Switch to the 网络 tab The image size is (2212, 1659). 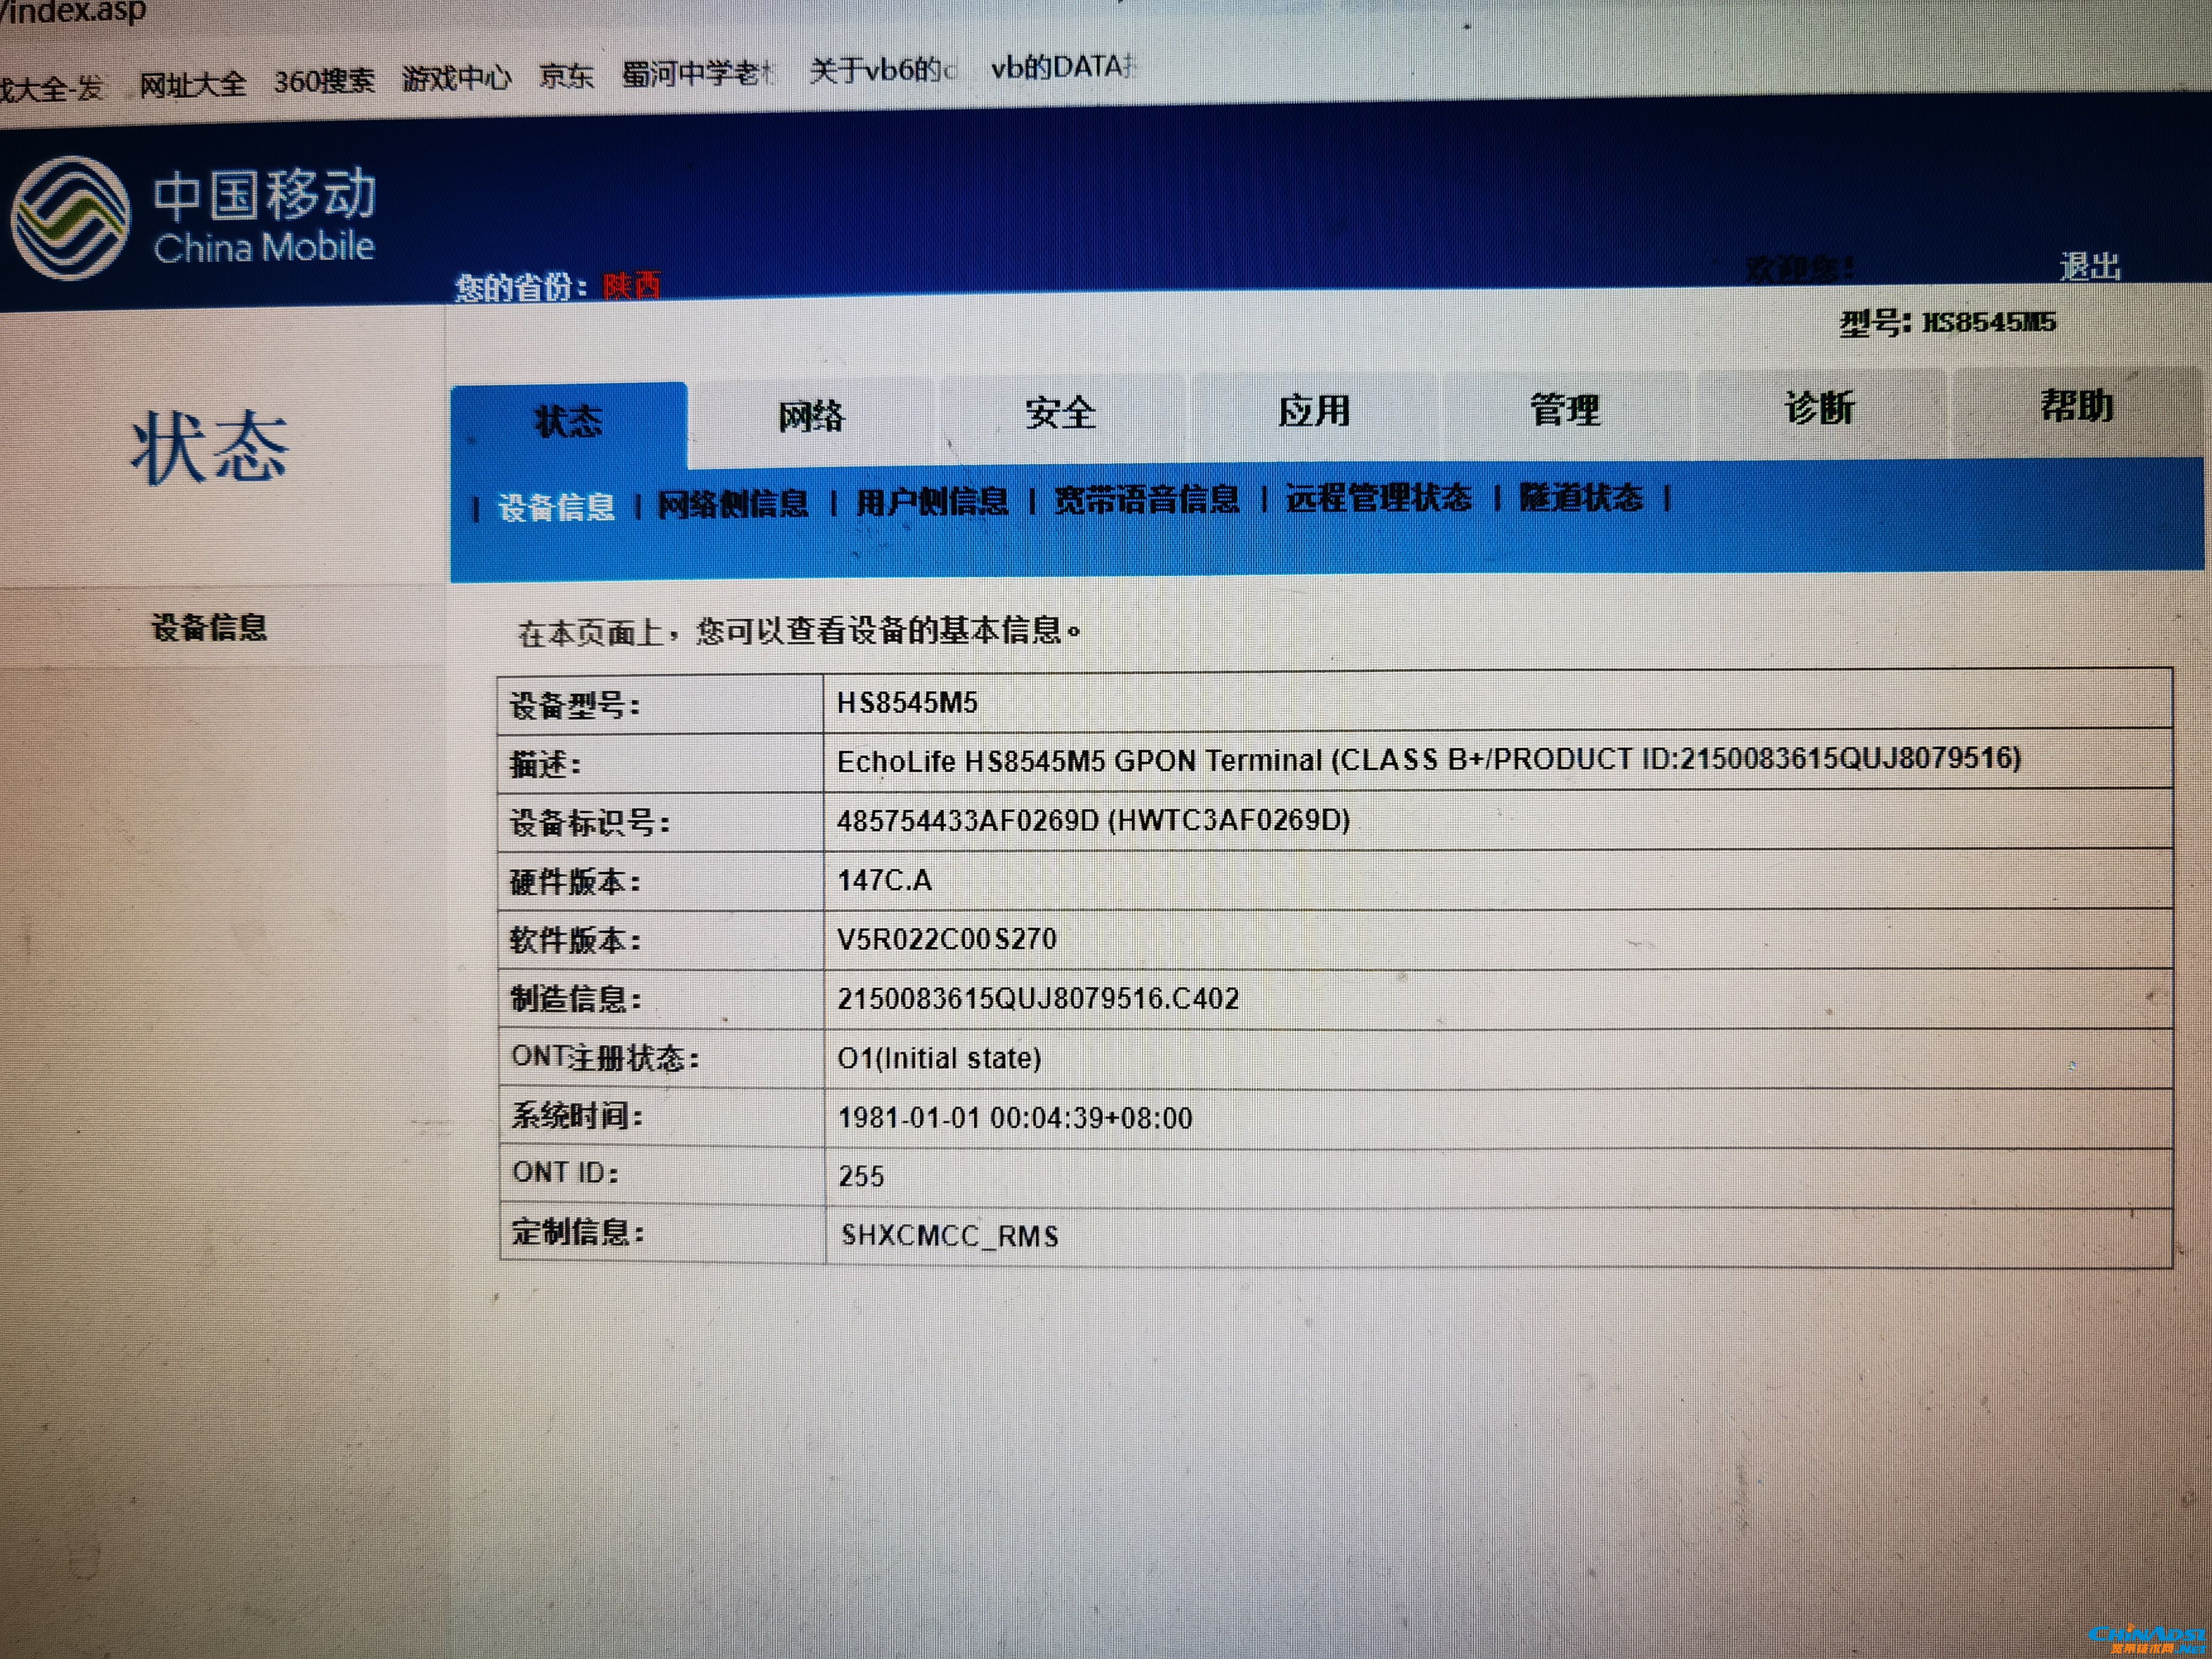point(811,415)
